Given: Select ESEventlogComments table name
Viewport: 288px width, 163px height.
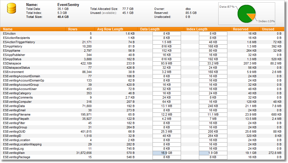Looking at the screenshot, I should coord(18,97).
